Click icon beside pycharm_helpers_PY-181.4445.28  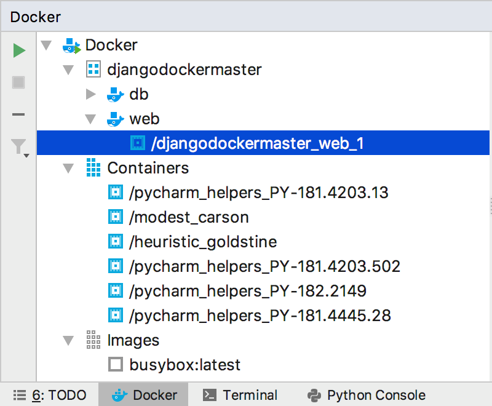(116, 315)
